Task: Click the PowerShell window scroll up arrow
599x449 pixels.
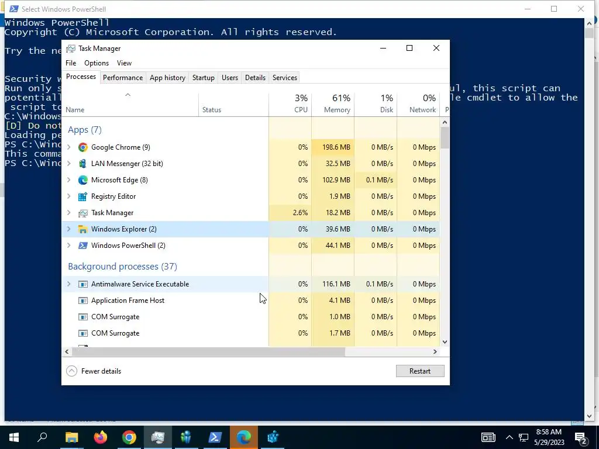Action: tap(588, 23)
